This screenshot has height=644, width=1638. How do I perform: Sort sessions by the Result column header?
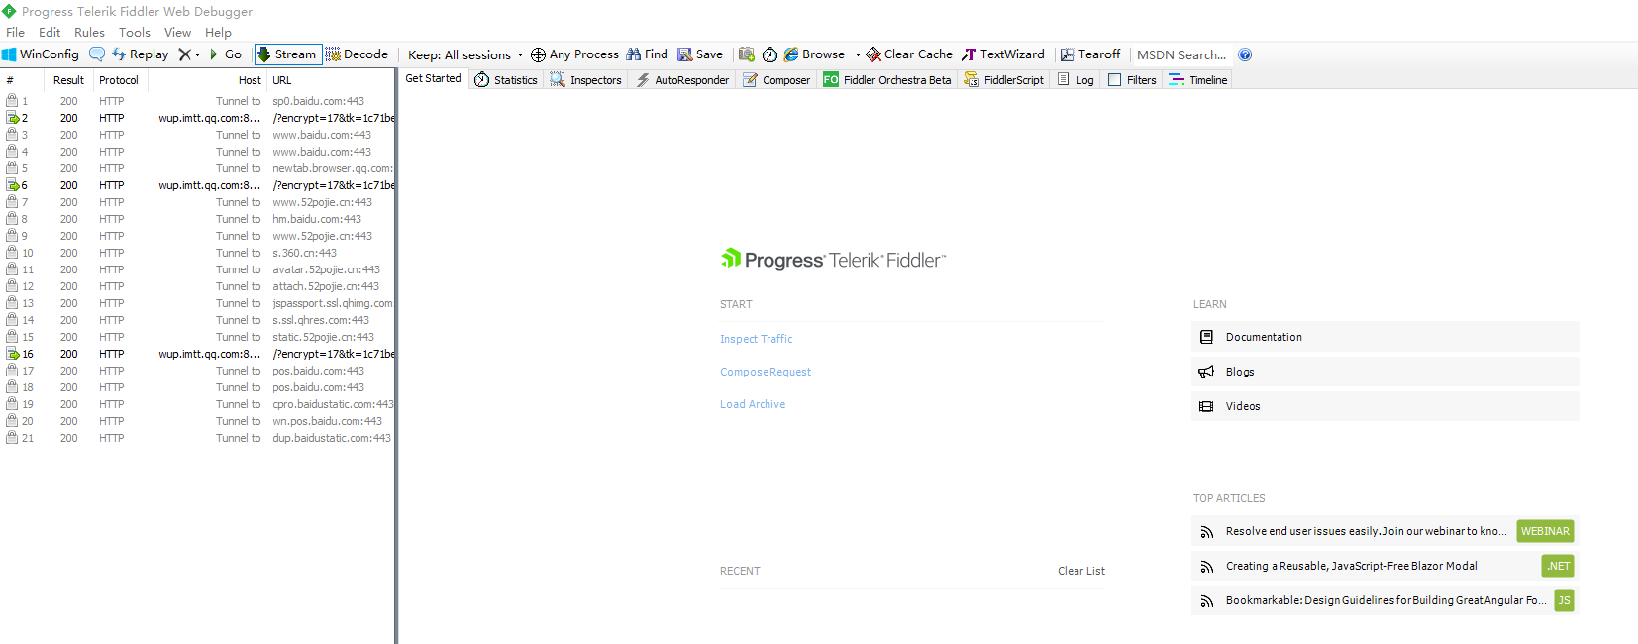[x=68, y=80]
